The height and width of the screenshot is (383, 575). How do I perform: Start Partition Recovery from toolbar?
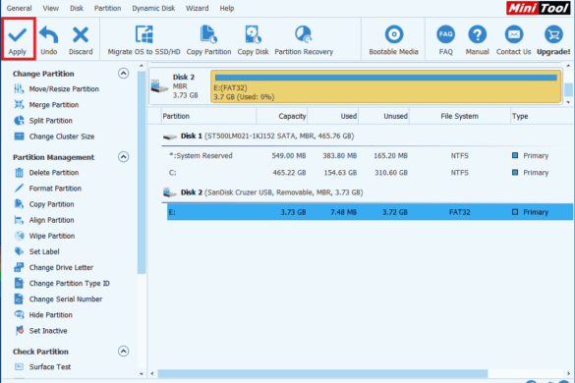point(304,40)
